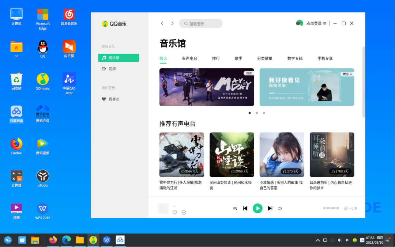
Task: Click title 小雅情感 | 听别人的故事 找自己的答案
Action: point(281,185)
